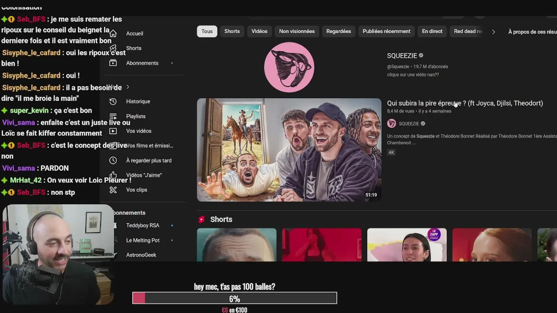Open the Le Zapp Shorts thumbnail
The height and width of the screenshot is (313, 557).
[x=407, y=245]
